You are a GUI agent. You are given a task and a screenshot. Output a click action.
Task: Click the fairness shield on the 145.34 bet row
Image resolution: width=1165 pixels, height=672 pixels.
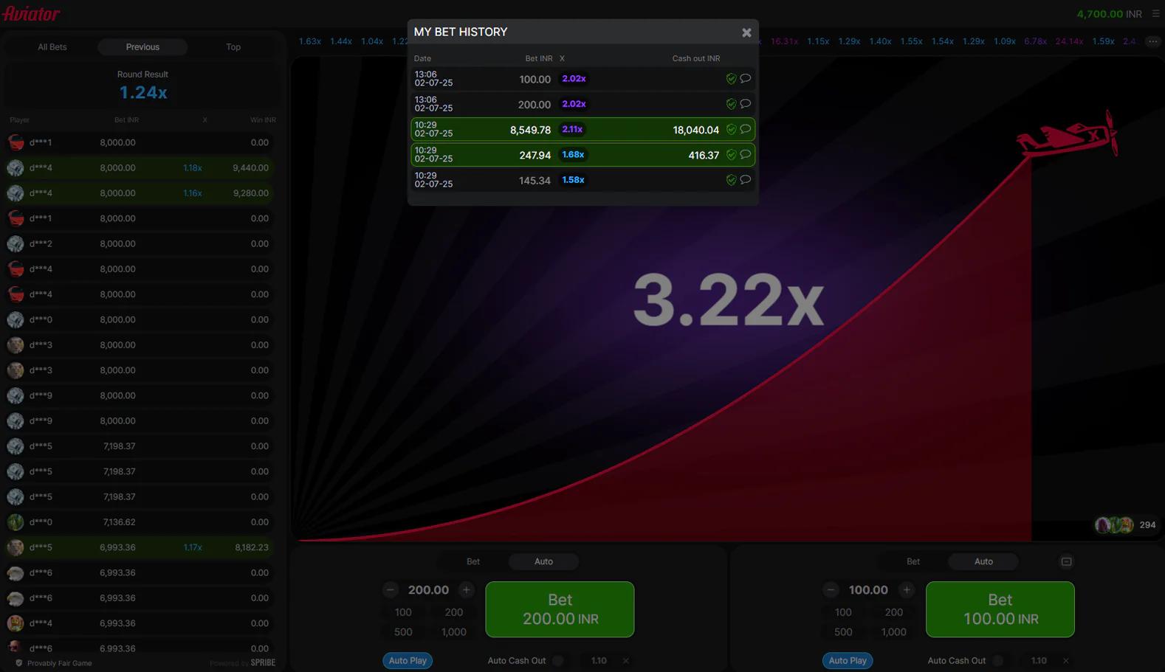tap(731, 180)
